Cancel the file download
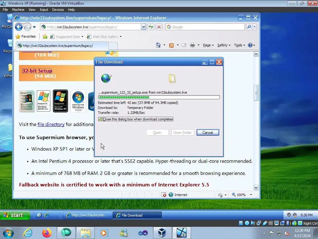Image resolution: width=318 pixels, height=239 pixels. click(x=208, y=133)
